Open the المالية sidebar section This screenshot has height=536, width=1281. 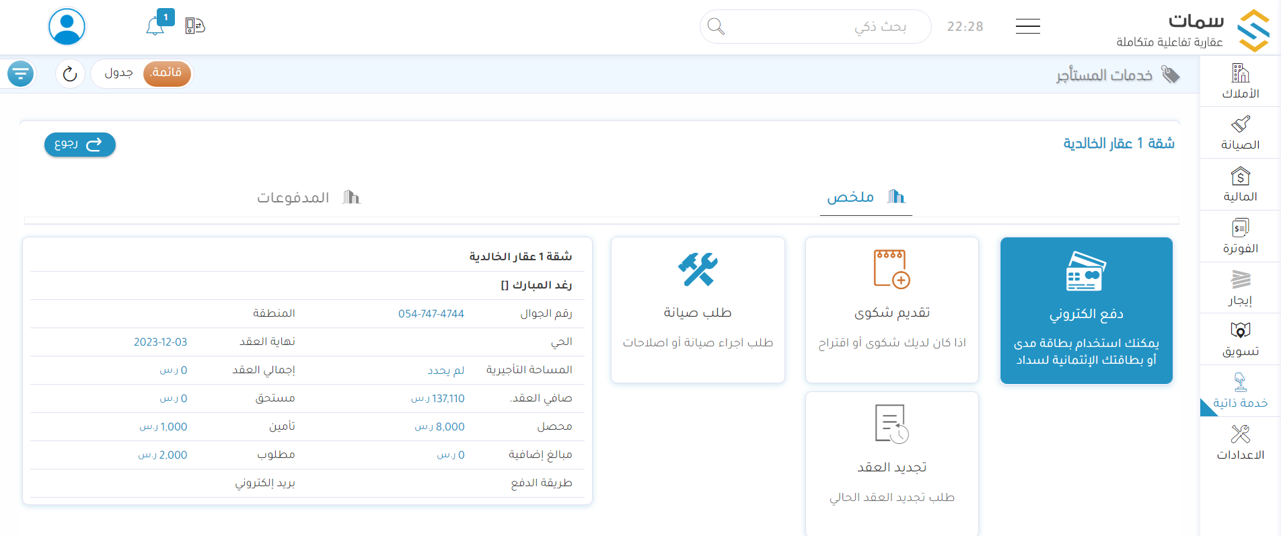point(1240,185)
